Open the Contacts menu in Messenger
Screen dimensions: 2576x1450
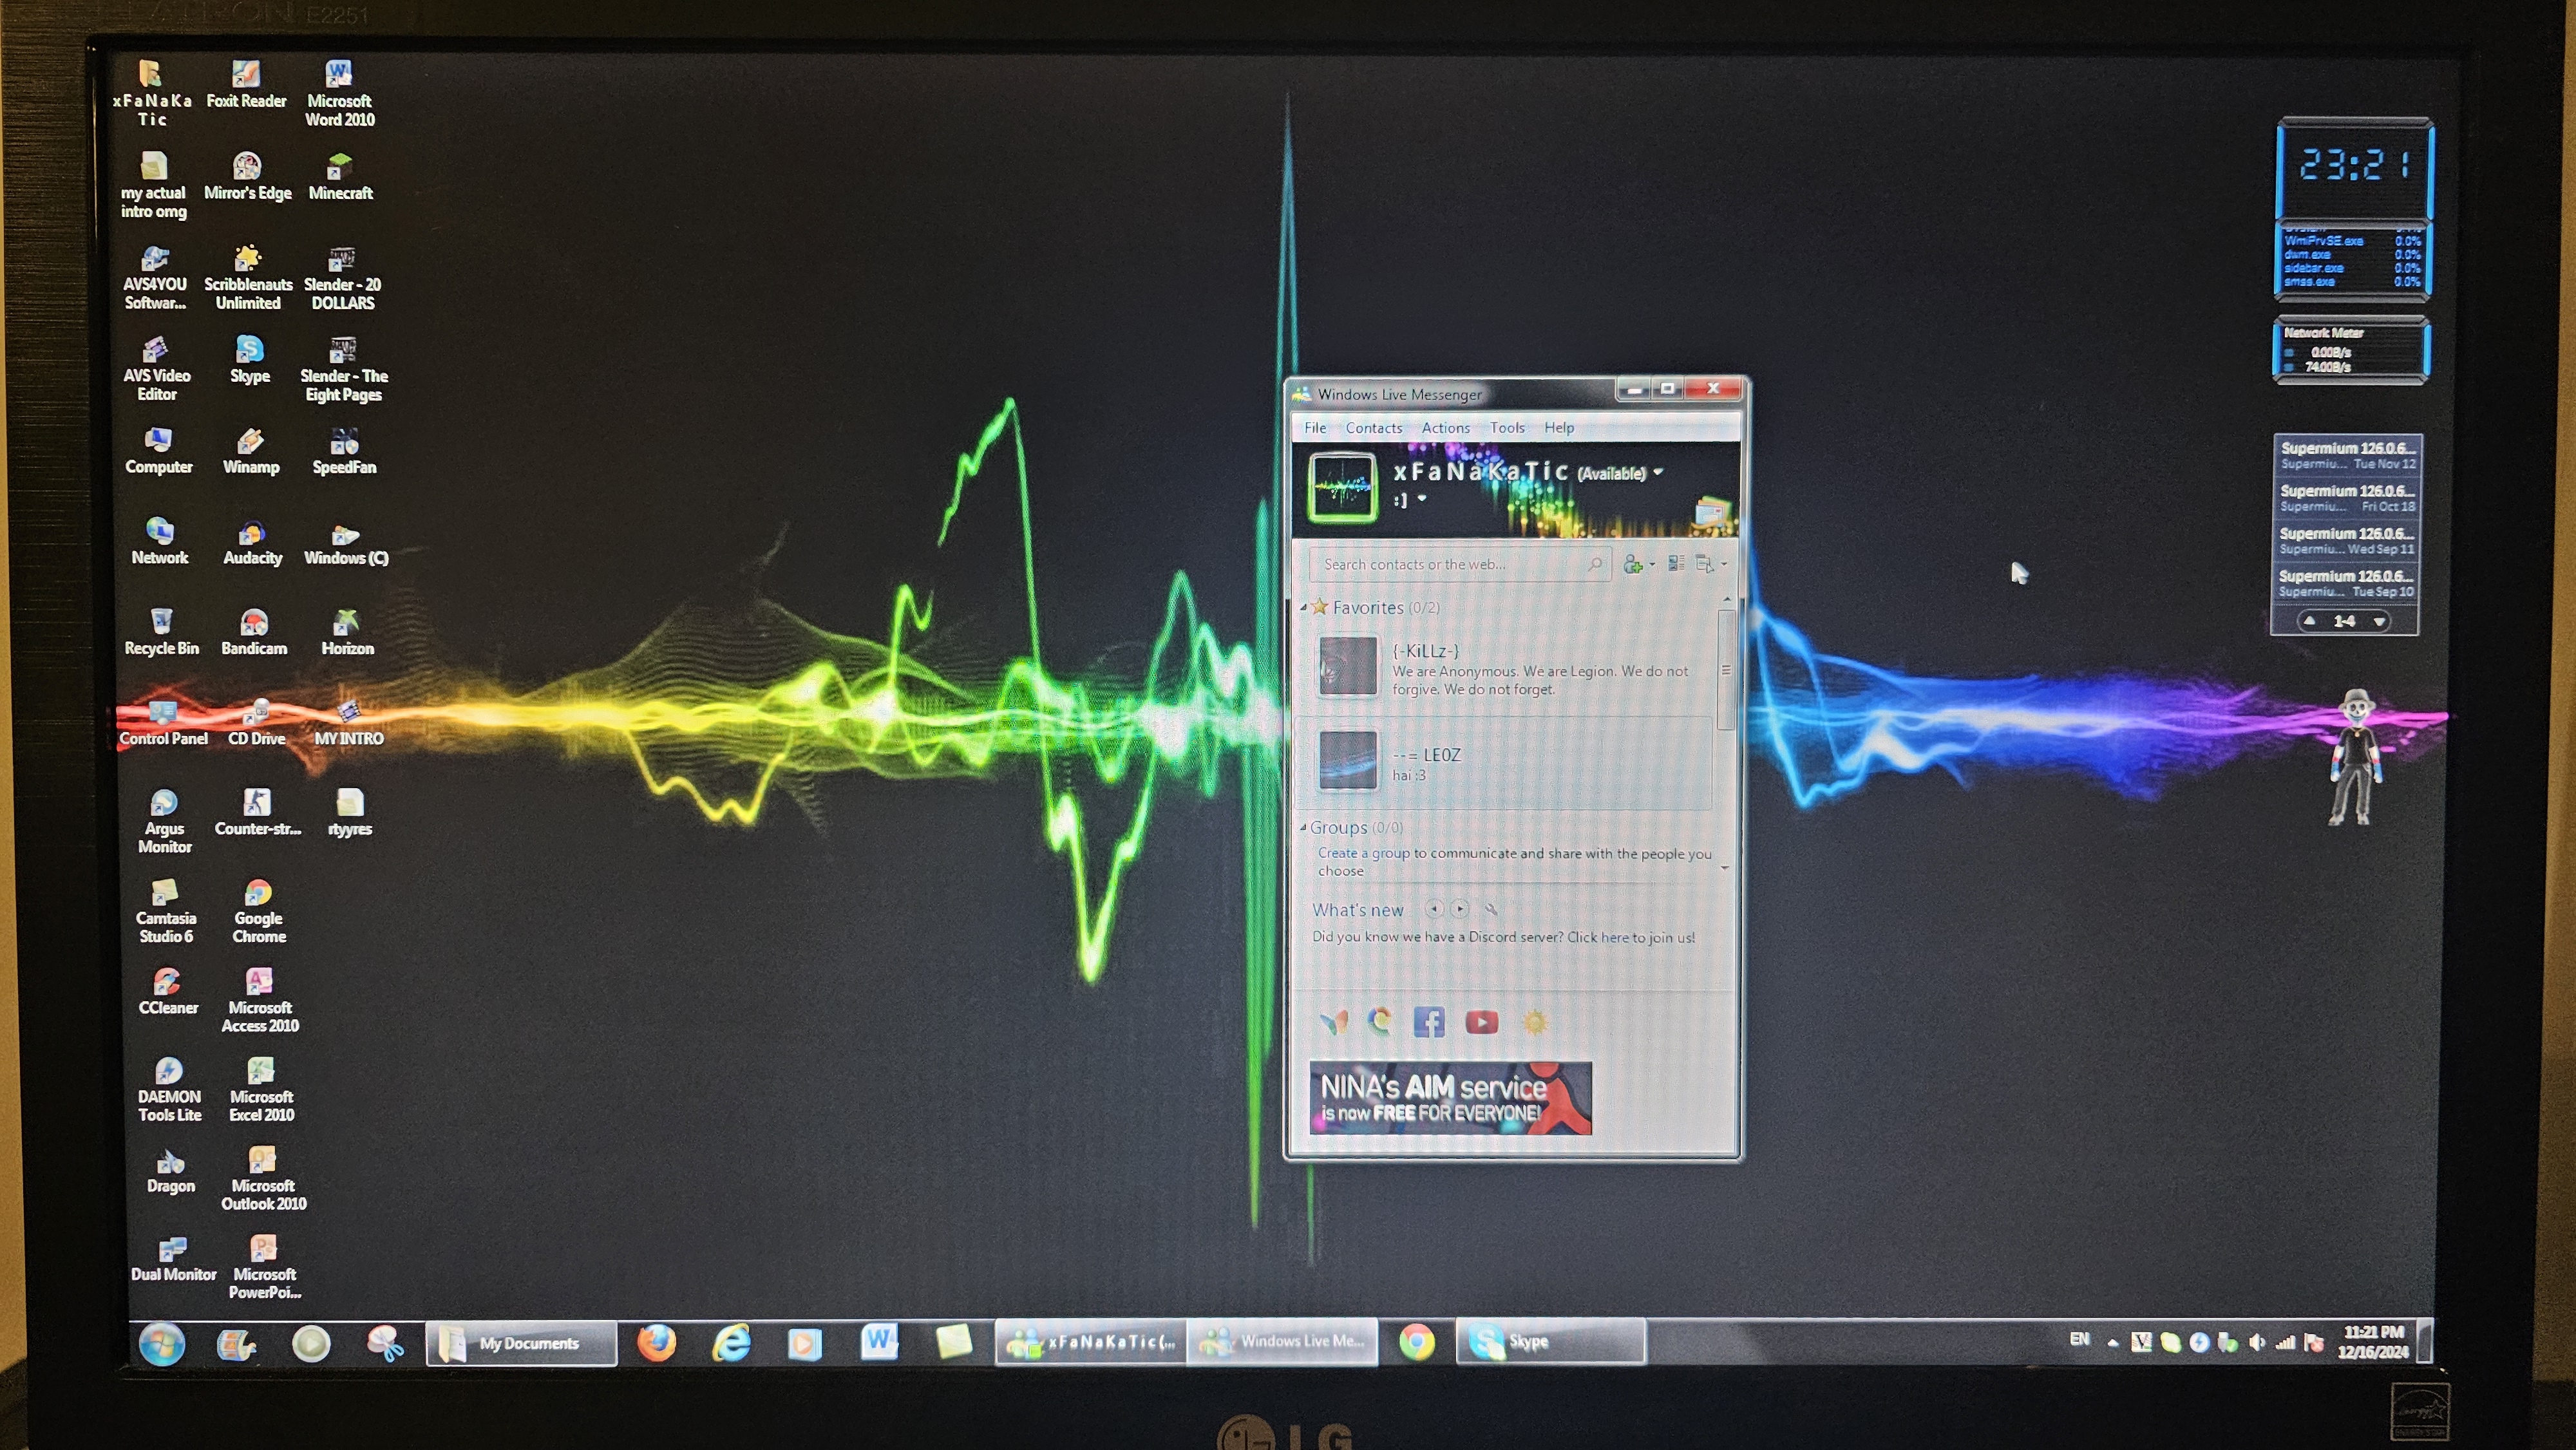click(1374, 428)
